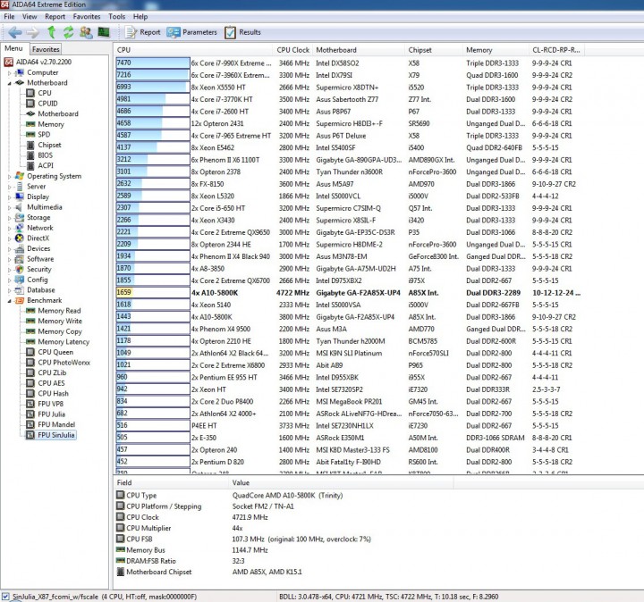The width and height of the screenshot is (644, 602).
Task: Open the Report menu
Action: tap(55, 16)
